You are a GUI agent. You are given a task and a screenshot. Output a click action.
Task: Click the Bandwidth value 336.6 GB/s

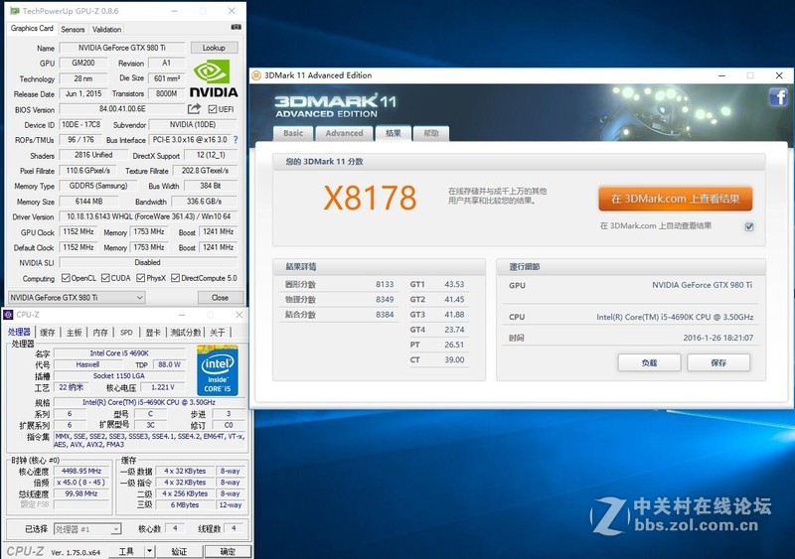click(204, 202)
